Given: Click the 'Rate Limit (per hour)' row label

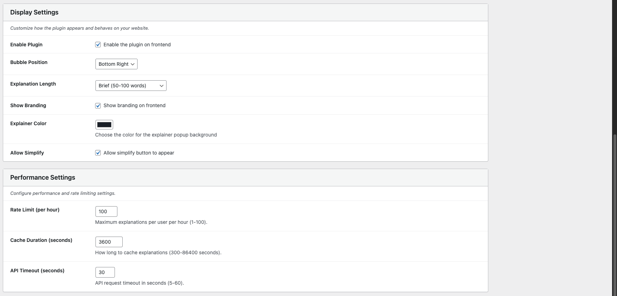Looking at the screenshot, I should coord(35,210).
